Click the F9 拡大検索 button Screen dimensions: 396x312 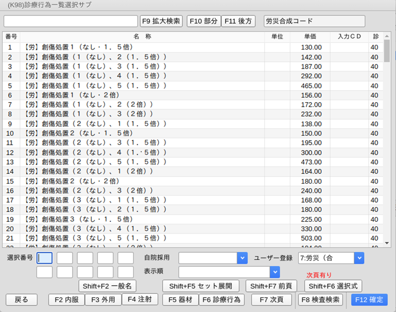click(x=161, y=21)
